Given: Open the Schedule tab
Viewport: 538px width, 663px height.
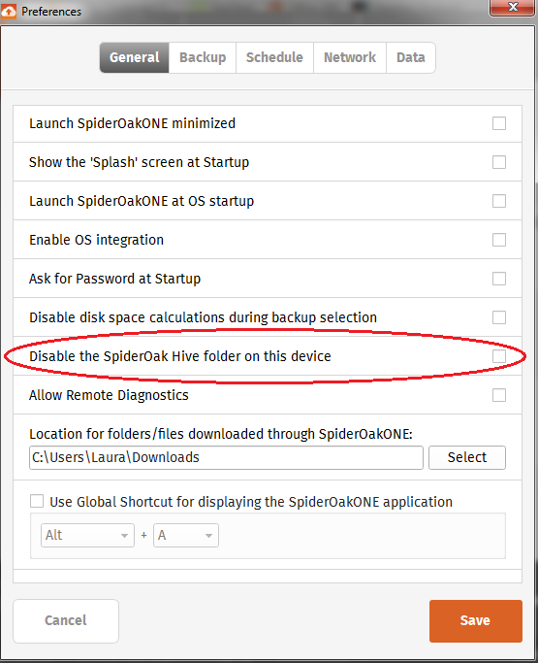Looking at the screenshot, I should (274, 57).
